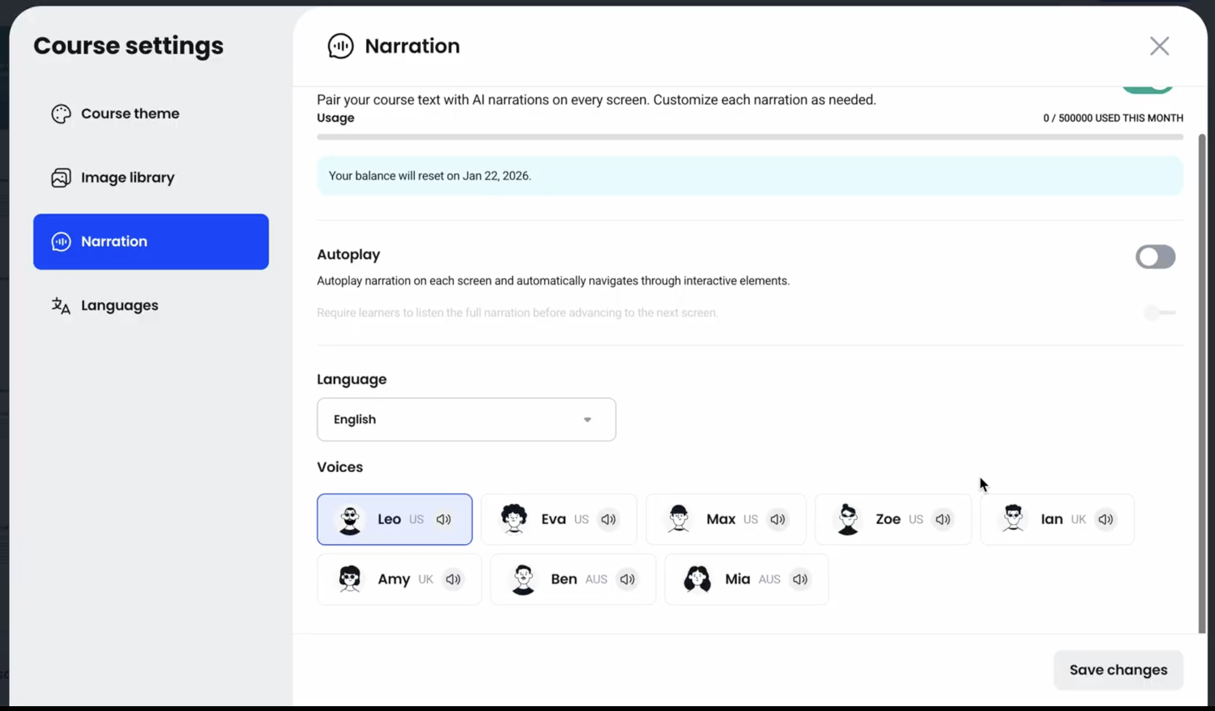1215x711 pixels.
Task: Click the Course settings title
Action: (129, 46)
